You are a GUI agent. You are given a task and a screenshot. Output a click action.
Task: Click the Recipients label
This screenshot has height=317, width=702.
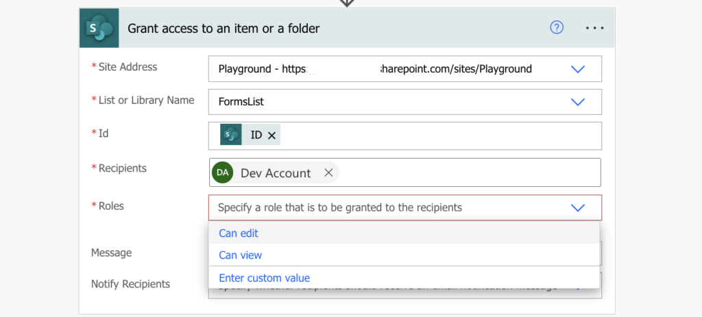point(123,168)
